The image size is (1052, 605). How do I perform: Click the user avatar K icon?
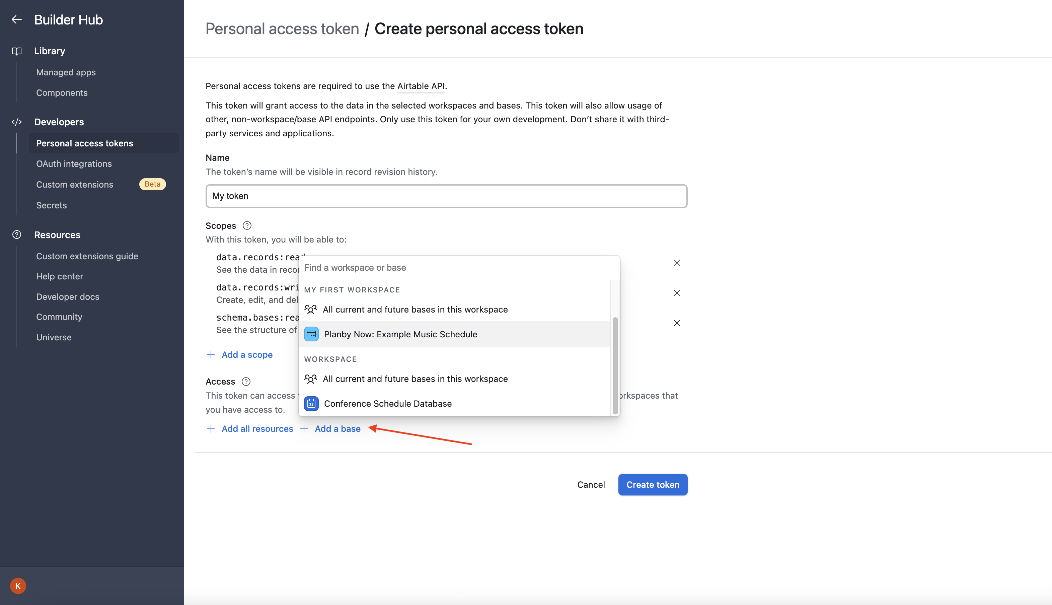point(18,586)
